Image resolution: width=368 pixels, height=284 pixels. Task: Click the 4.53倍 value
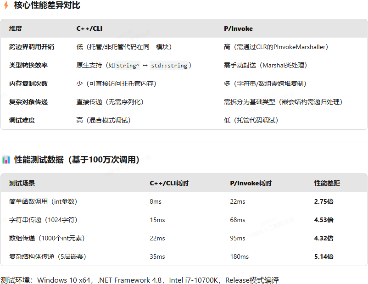[324, 220]
